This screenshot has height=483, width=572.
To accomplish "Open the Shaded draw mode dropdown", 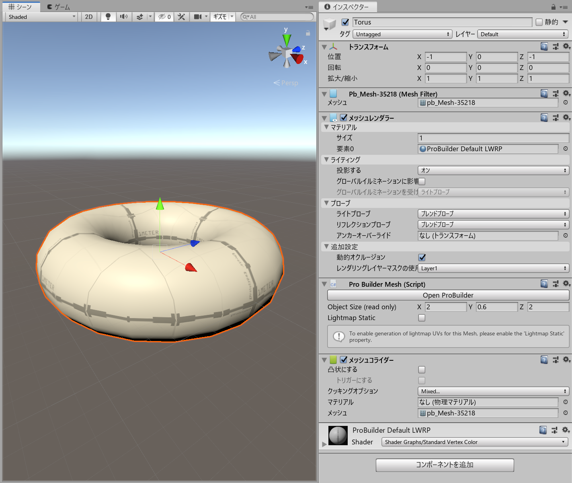I will click(41, 17).
